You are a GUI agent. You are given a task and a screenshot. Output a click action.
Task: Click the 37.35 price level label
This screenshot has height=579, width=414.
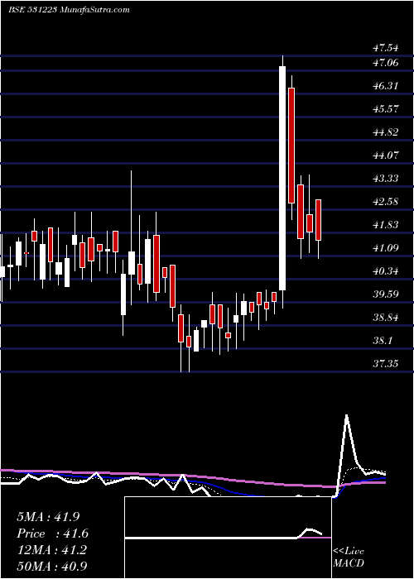pos(386,364)
